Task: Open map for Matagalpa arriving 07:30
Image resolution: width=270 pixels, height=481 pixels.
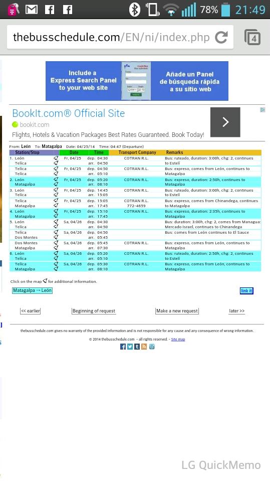Action: (56, 248)
